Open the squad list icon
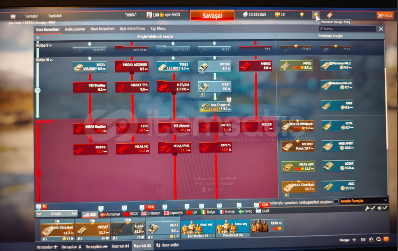The width and height of the screenshot is (398, 251). click(363, 240)
